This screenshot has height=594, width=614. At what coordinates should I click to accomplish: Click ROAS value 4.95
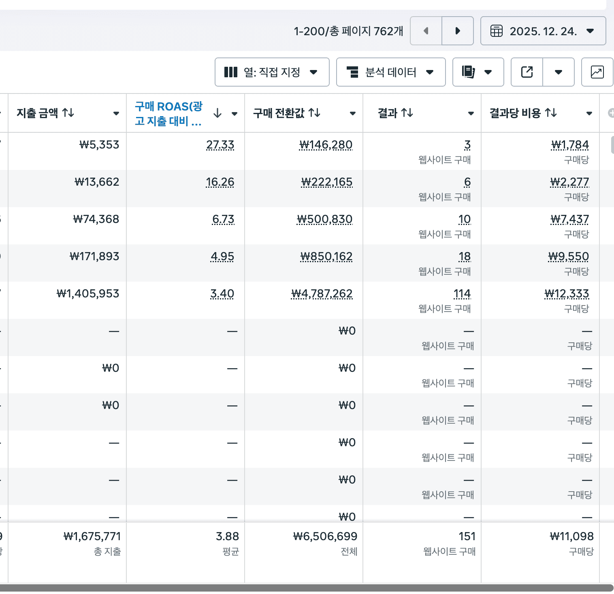pyautogui.click(x=222, y=257)
